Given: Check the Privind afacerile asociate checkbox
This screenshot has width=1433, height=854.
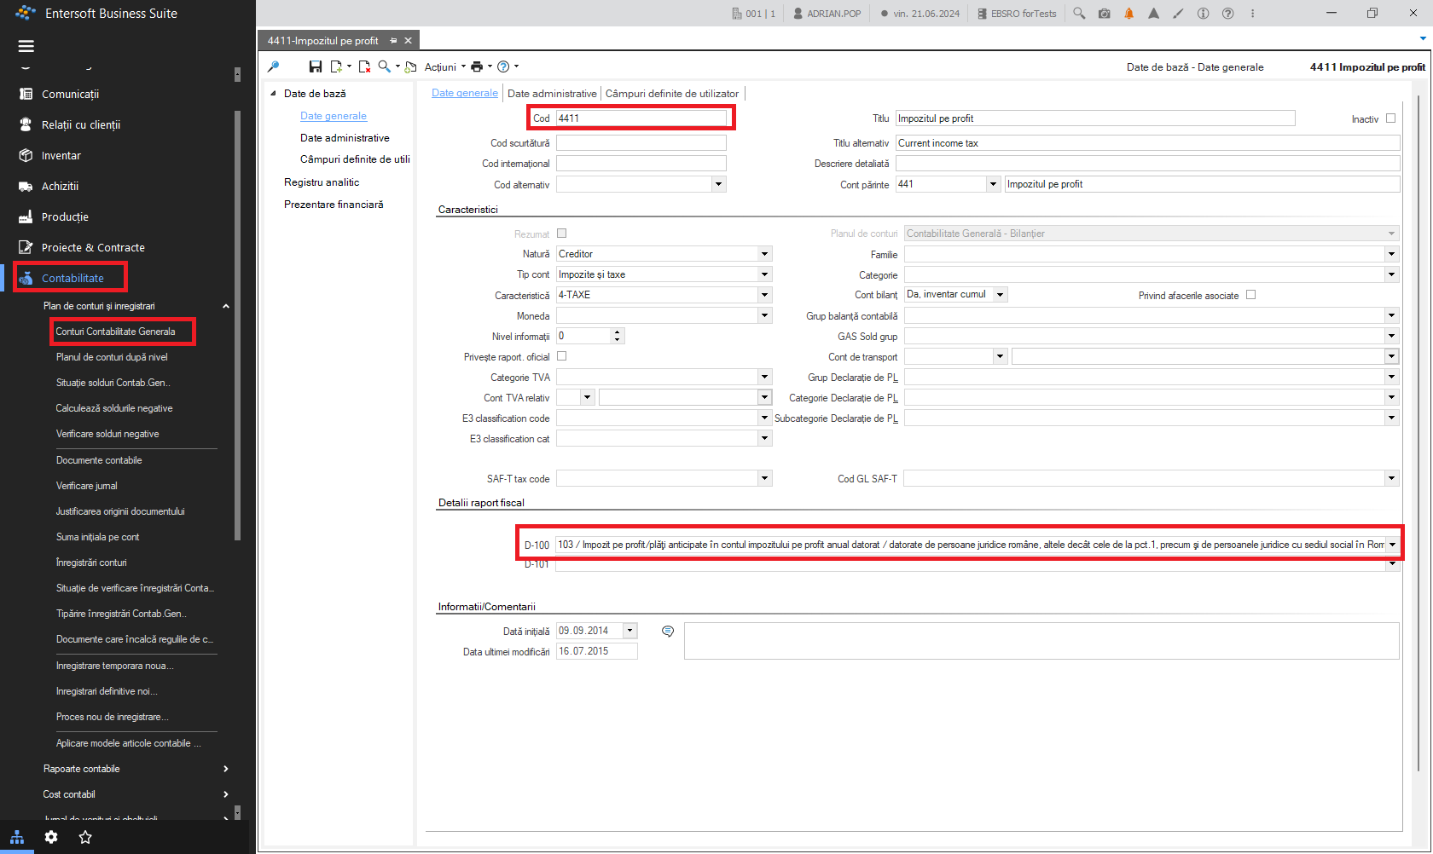Looking at the screenshot, I should click(1250, 295).
